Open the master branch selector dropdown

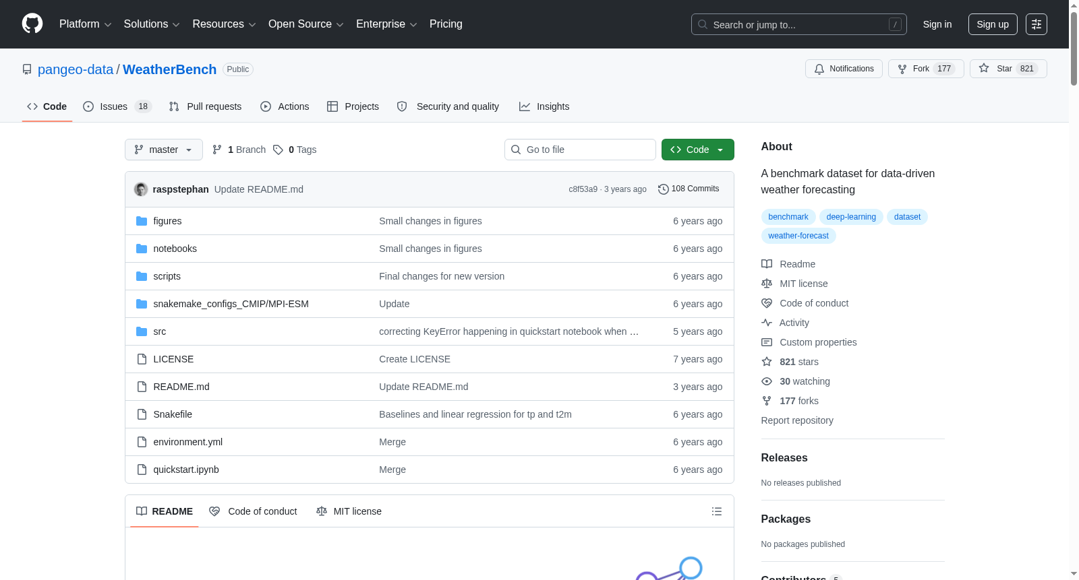[164, 150]
